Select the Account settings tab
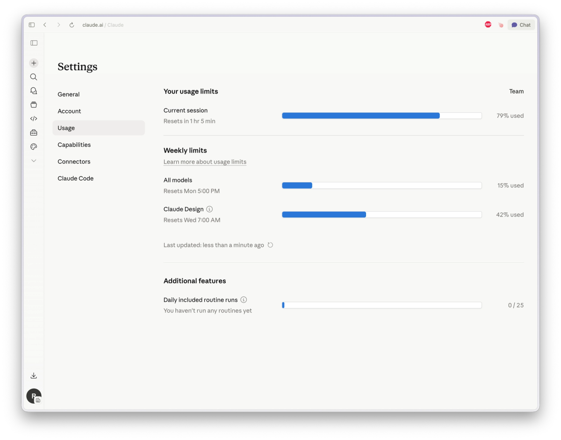This screenshot has width=561, height=440. [x=99, y=111]
